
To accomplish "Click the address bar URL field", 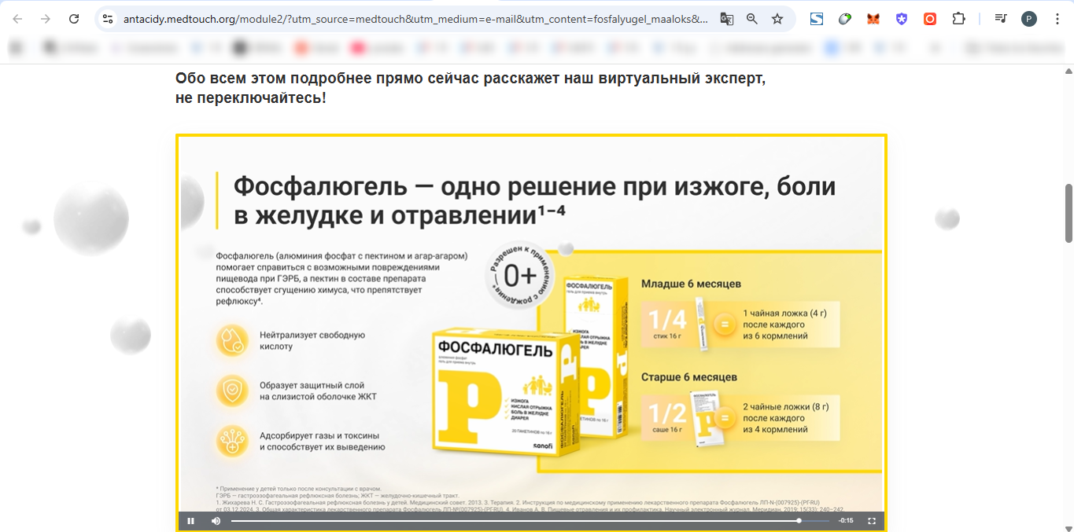I will [x=415, y=19].
